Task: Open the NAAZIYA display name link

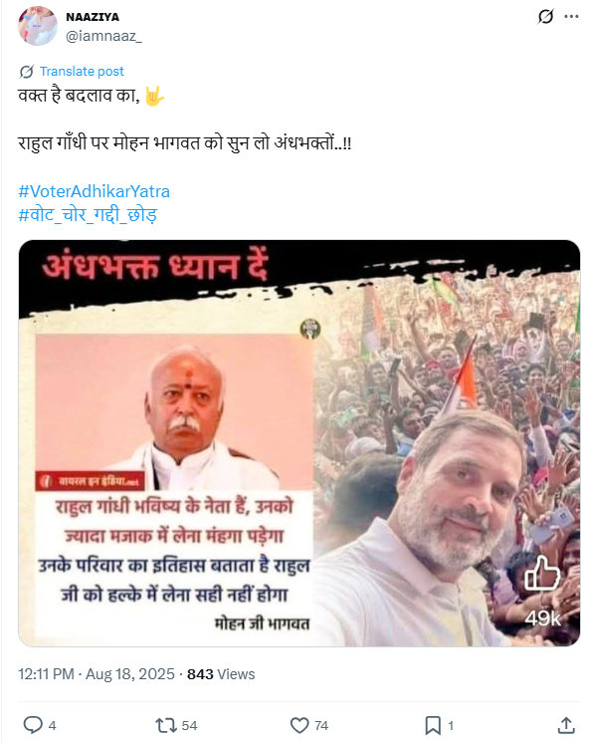Action: point(93,17)
